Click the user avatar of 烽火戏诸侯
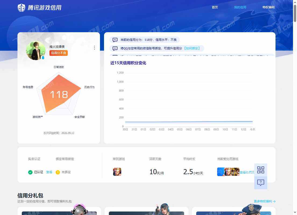The height and width of the screenshot is (215, 297). click(x=36, y=50)
